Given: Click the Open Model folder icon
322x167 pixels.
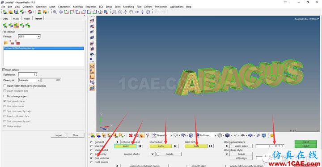Looking at the screenshot, I should coord(11,12).
